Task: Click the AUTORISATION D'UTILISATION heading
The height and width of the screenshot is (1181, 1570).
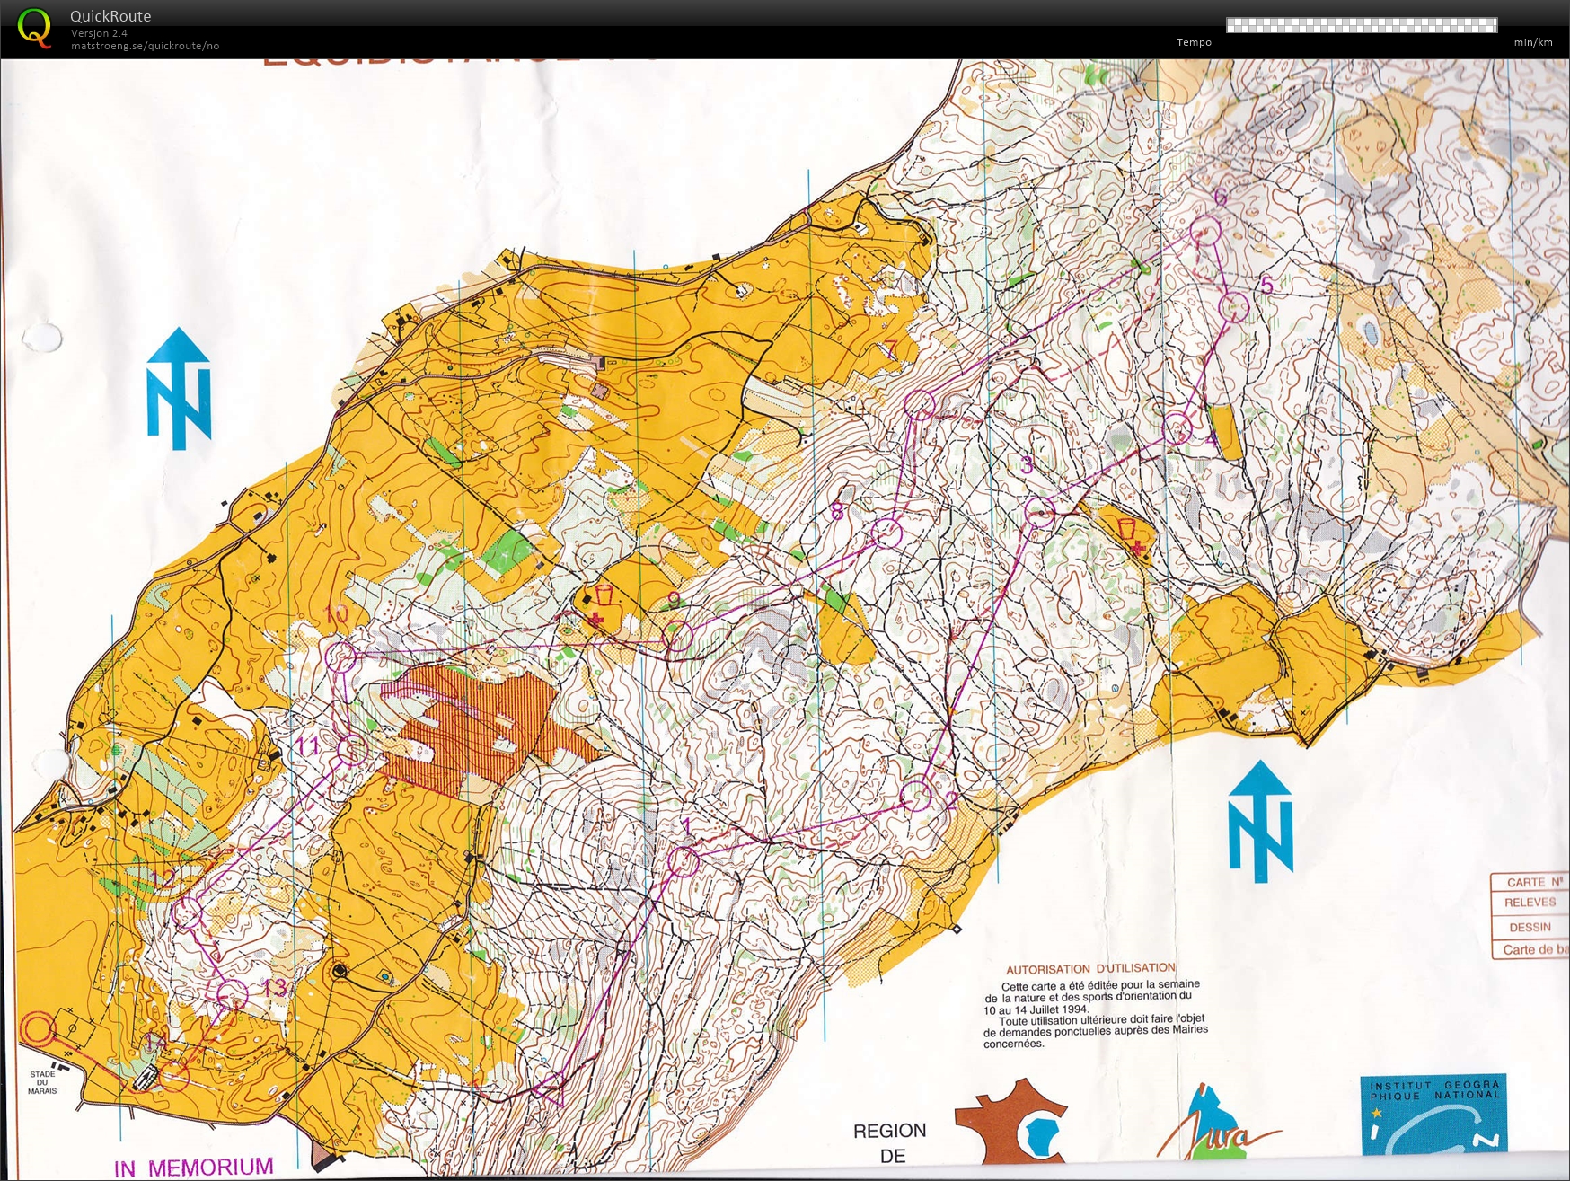Action: 1090,968
